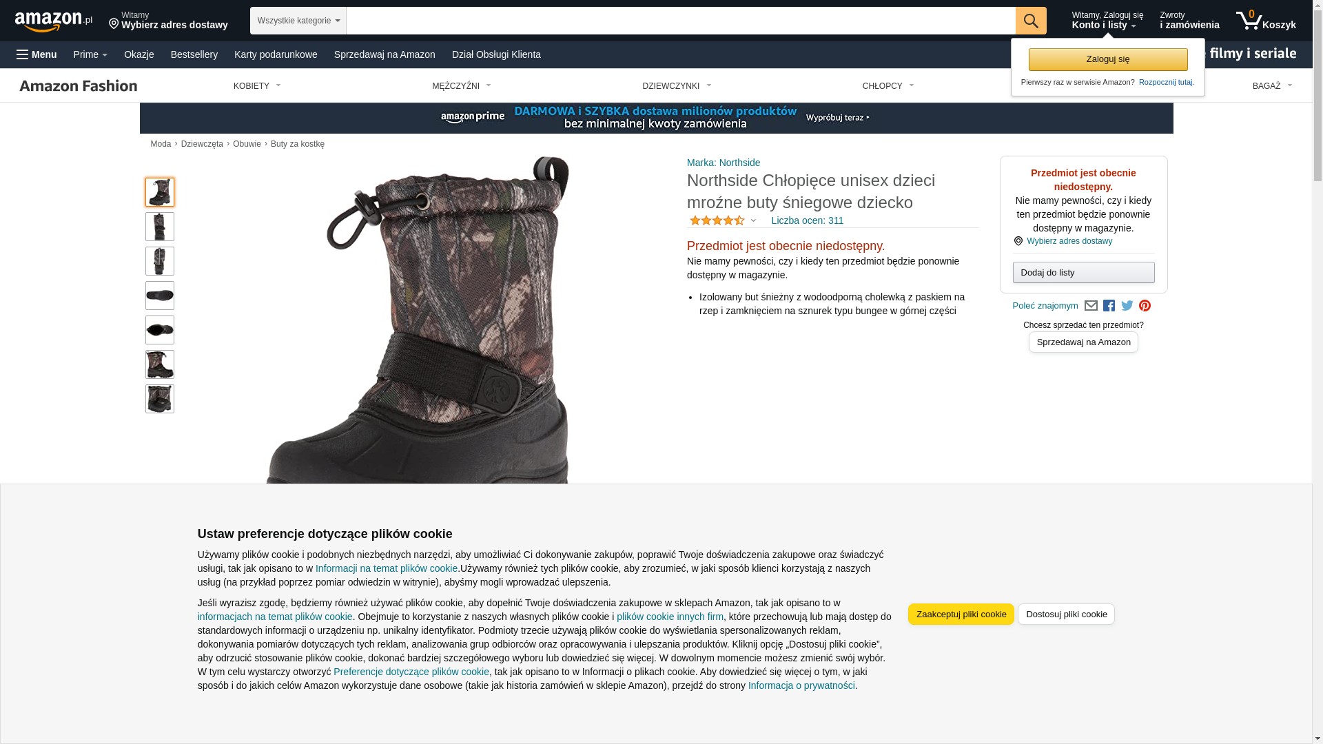Click the search magnifier button
The image size is (1323, 744).
coord(1031,21)
